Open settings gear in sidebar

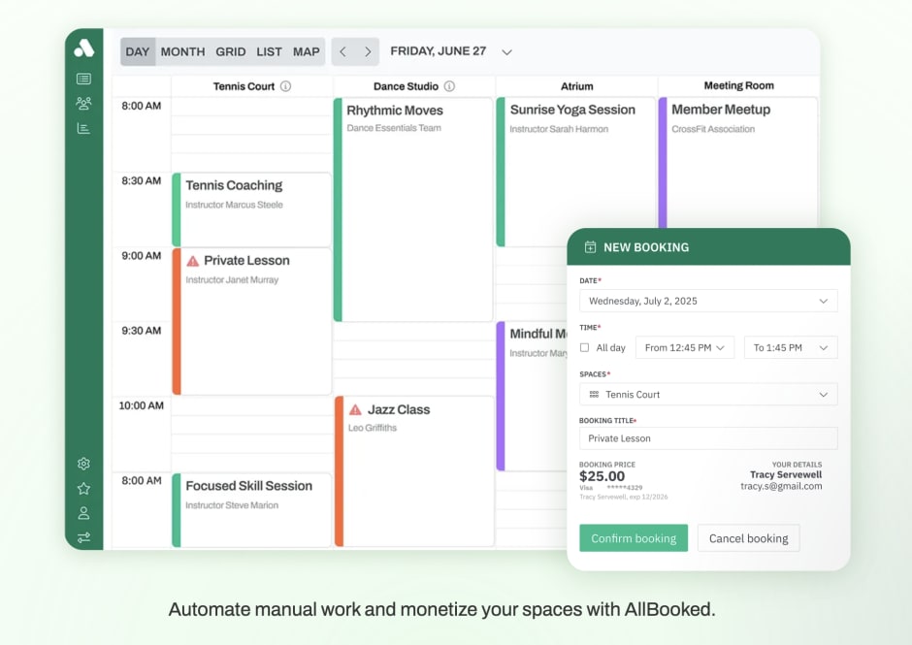83,464
